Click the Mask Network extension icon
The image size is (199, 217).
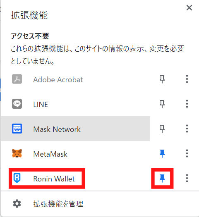(x=17, y=129)
